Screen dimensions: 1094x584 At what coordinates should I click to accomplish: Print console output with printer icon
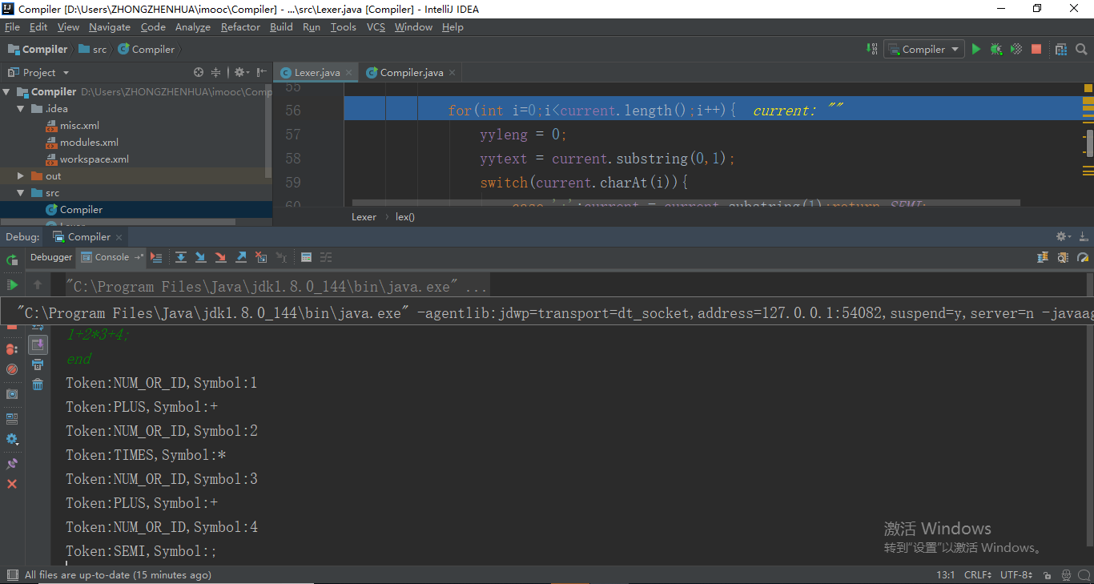pyautogui.click(x=38, y=364)
